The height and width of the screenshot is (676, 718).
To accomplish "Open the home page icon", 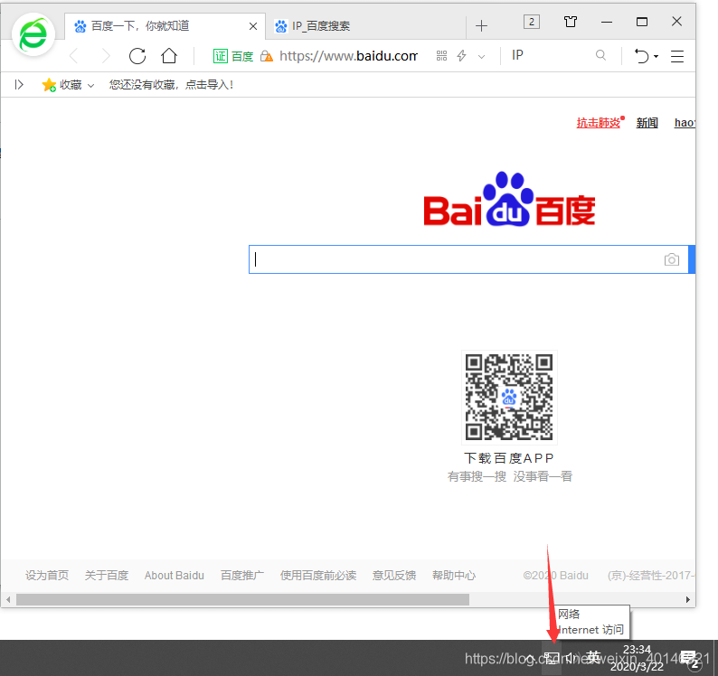I will coord(169,56).
